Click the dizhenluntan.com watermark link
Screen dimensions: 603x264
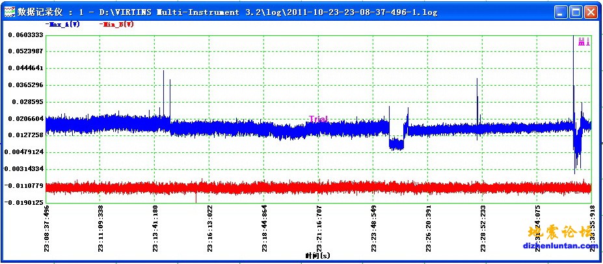557,246
